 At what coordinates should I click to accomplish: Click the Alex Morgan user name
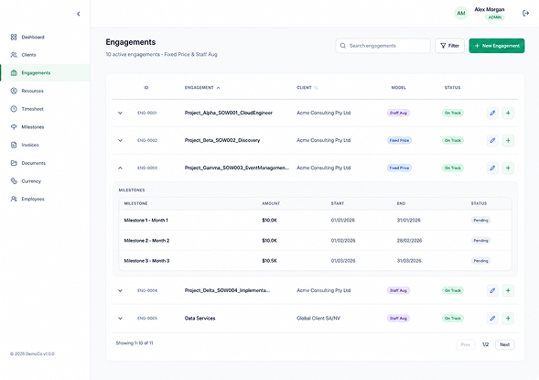click(x=490, y=10)
